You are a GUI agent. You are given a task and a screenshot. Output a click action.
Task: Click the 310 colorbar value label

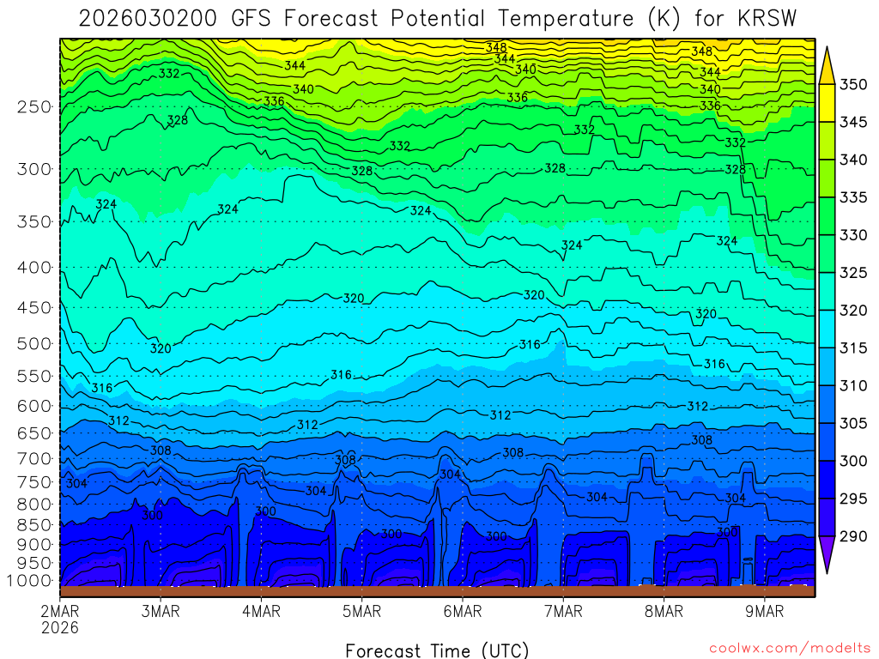(x=852, y=385)
